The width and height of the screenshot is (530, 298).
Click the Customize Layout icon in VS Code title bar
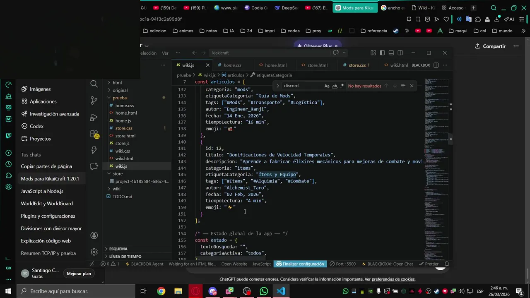pos(373,53)
